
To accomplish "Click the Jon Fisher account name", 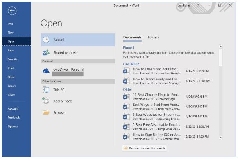I will [184, 5].
